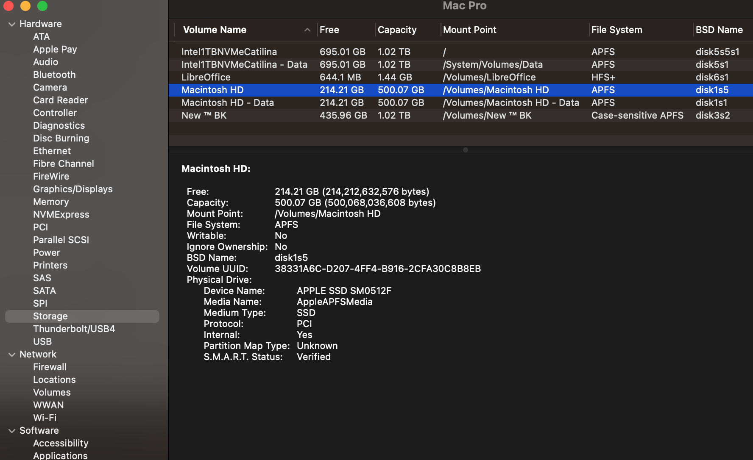Select Memory in the sidebar
This screenshot has width=753, height=460.
click(x=51, y=202)
